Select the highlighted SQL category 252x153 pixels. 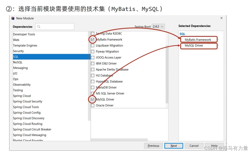[x=52, y=57]
